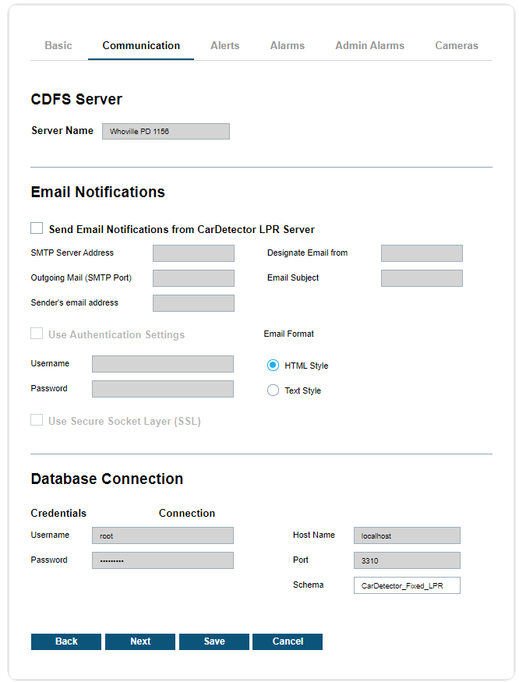Focus the SMTP Server Address field
This screenshot has height=682, width=519.
pyautogui.click(x=193, y=253)
